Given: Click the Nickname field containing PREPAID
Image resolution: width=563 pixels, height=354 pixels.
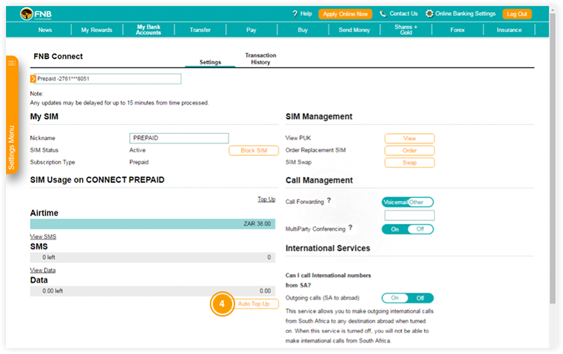Looking at the screenshot, I should (178, 138).
